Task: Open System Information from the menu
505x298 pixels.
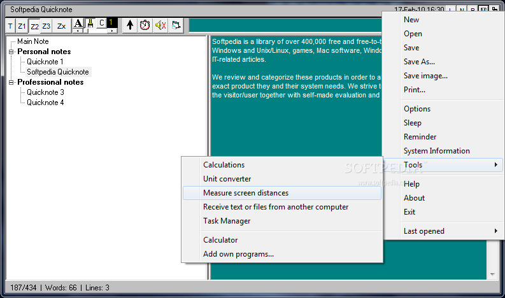Action: [443, 151]
